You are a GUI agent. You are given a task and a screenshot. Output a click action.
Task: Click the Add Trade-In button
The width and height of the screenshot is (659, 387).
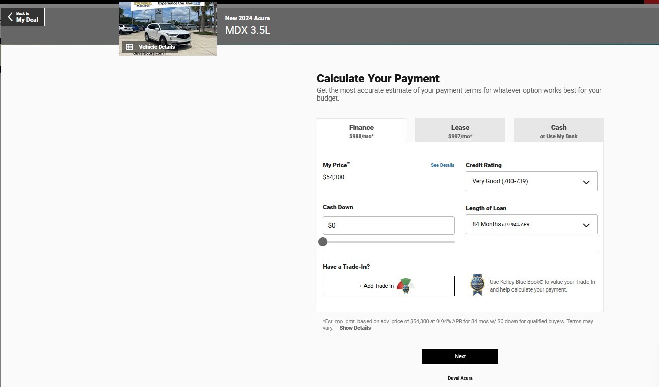pos(388,286)
